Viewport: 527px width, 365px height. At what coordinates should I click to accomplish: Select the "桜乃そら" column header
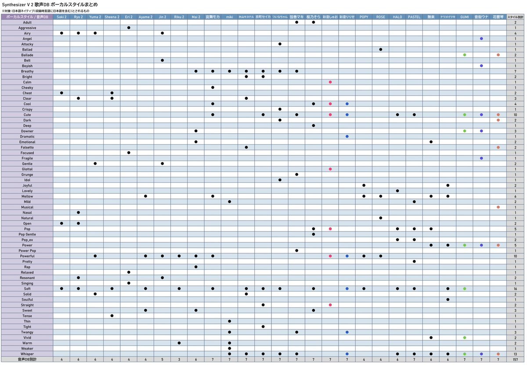pos(314,17)
